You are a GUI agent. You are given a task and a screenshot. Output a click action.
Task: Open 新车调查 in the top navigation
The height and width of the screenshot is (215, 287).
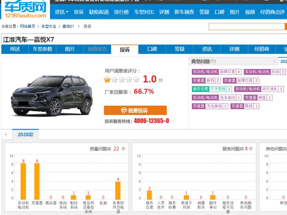[x=184, y=12]
